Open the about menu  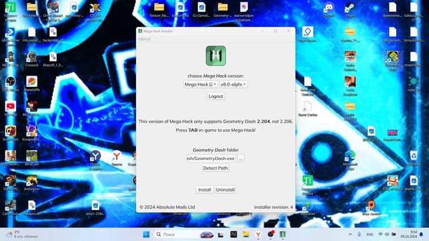click(x=145, y=39)
